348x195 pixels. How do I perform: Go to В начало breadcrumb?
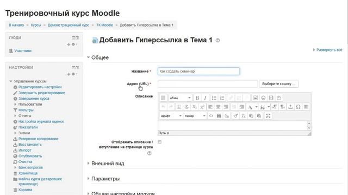(x=16, y=25)
